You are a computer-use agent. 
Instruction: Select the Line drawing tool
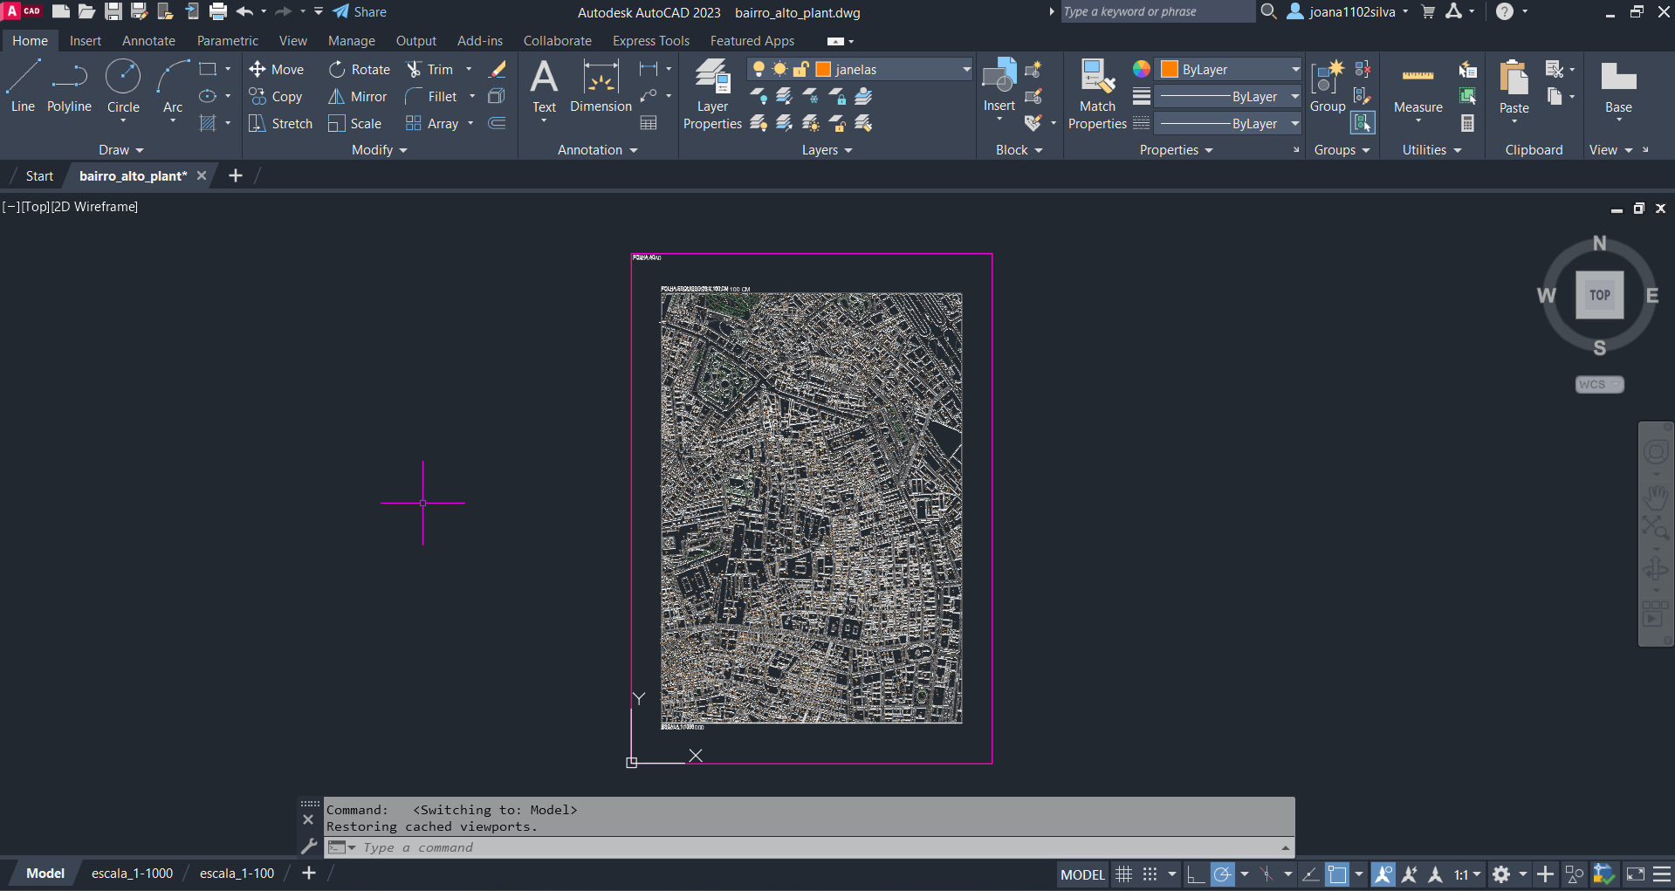[x=23, y=86]
